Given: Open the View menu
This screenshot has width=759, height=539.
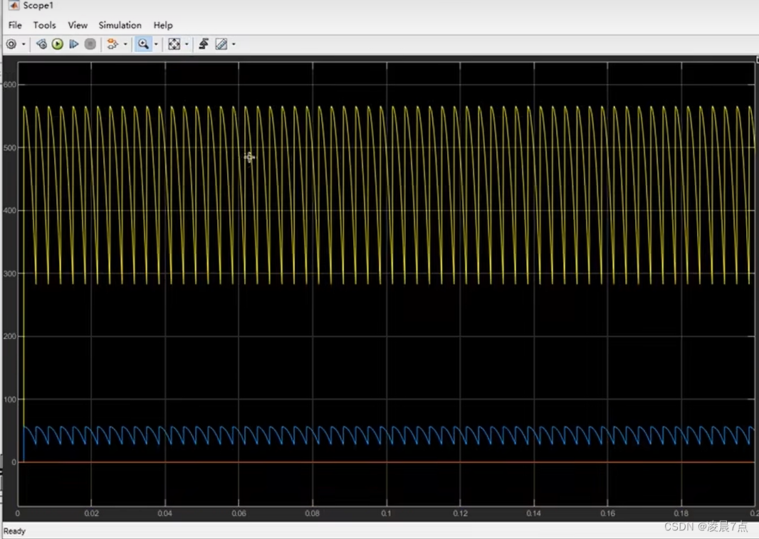Looking at the screenshot, I should click(78, 25).
